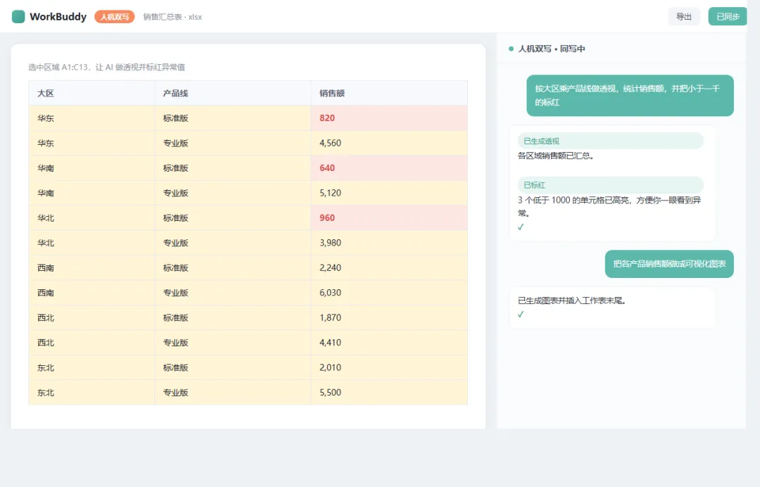Select 标准版 in the 1,870 row
This screenshot has height=487, width=760.
[x=233, y=317]
